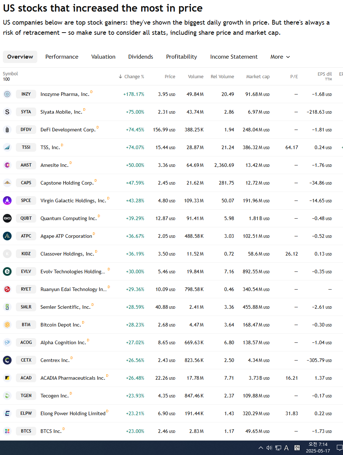Open the Tecogen Inc. link
Viewport: 343px width, 455px height.
tap(55, 396)
